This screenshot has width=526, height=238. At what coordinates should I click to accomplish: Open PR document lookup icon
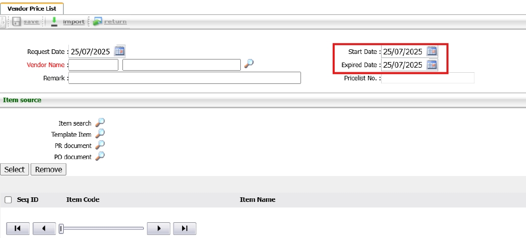coord(100,145)
